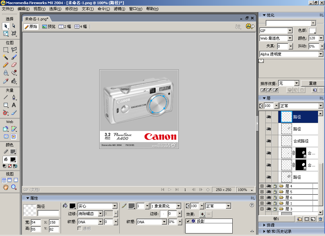325x236 pixels.
Task: Unlock the 层 4 folder
Action: 275,186
